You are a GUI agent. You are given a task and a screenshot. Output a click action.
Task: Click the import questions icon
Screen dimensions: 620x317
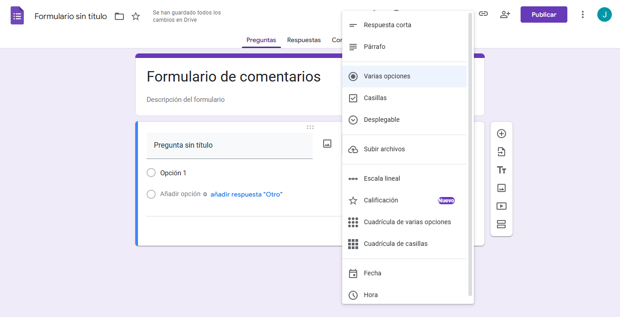point(502,152)
